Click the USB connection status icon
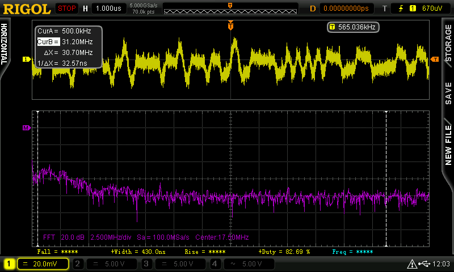The height and width of the screenshot is (272, 454). (424, 263)
